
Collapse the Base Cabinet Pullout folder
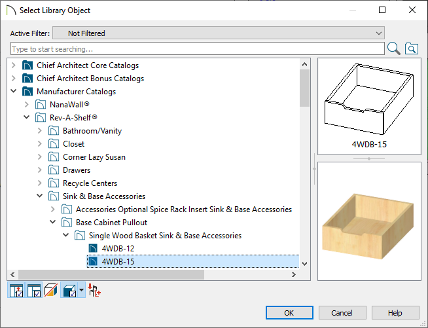52,223
